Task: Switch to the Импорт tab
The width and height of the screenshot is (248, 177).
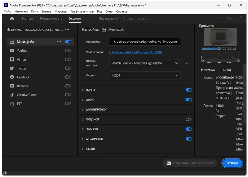Action: [x=28, y=19]
